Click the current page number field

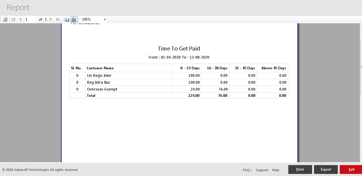[30, 19]
